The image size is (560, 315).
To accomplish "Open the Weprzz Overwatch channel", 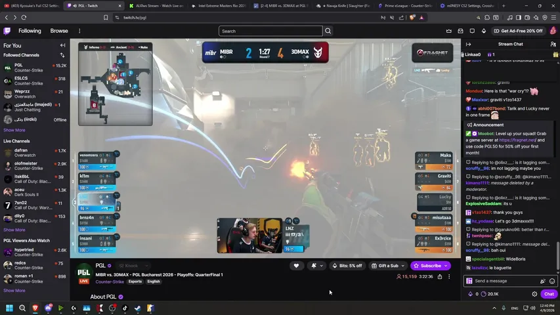I will click(35, 94).
